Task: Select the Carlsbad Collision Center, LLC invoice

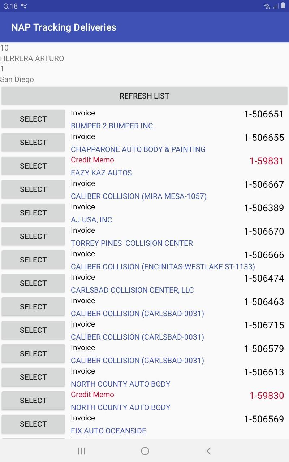Action: (33, 283)
